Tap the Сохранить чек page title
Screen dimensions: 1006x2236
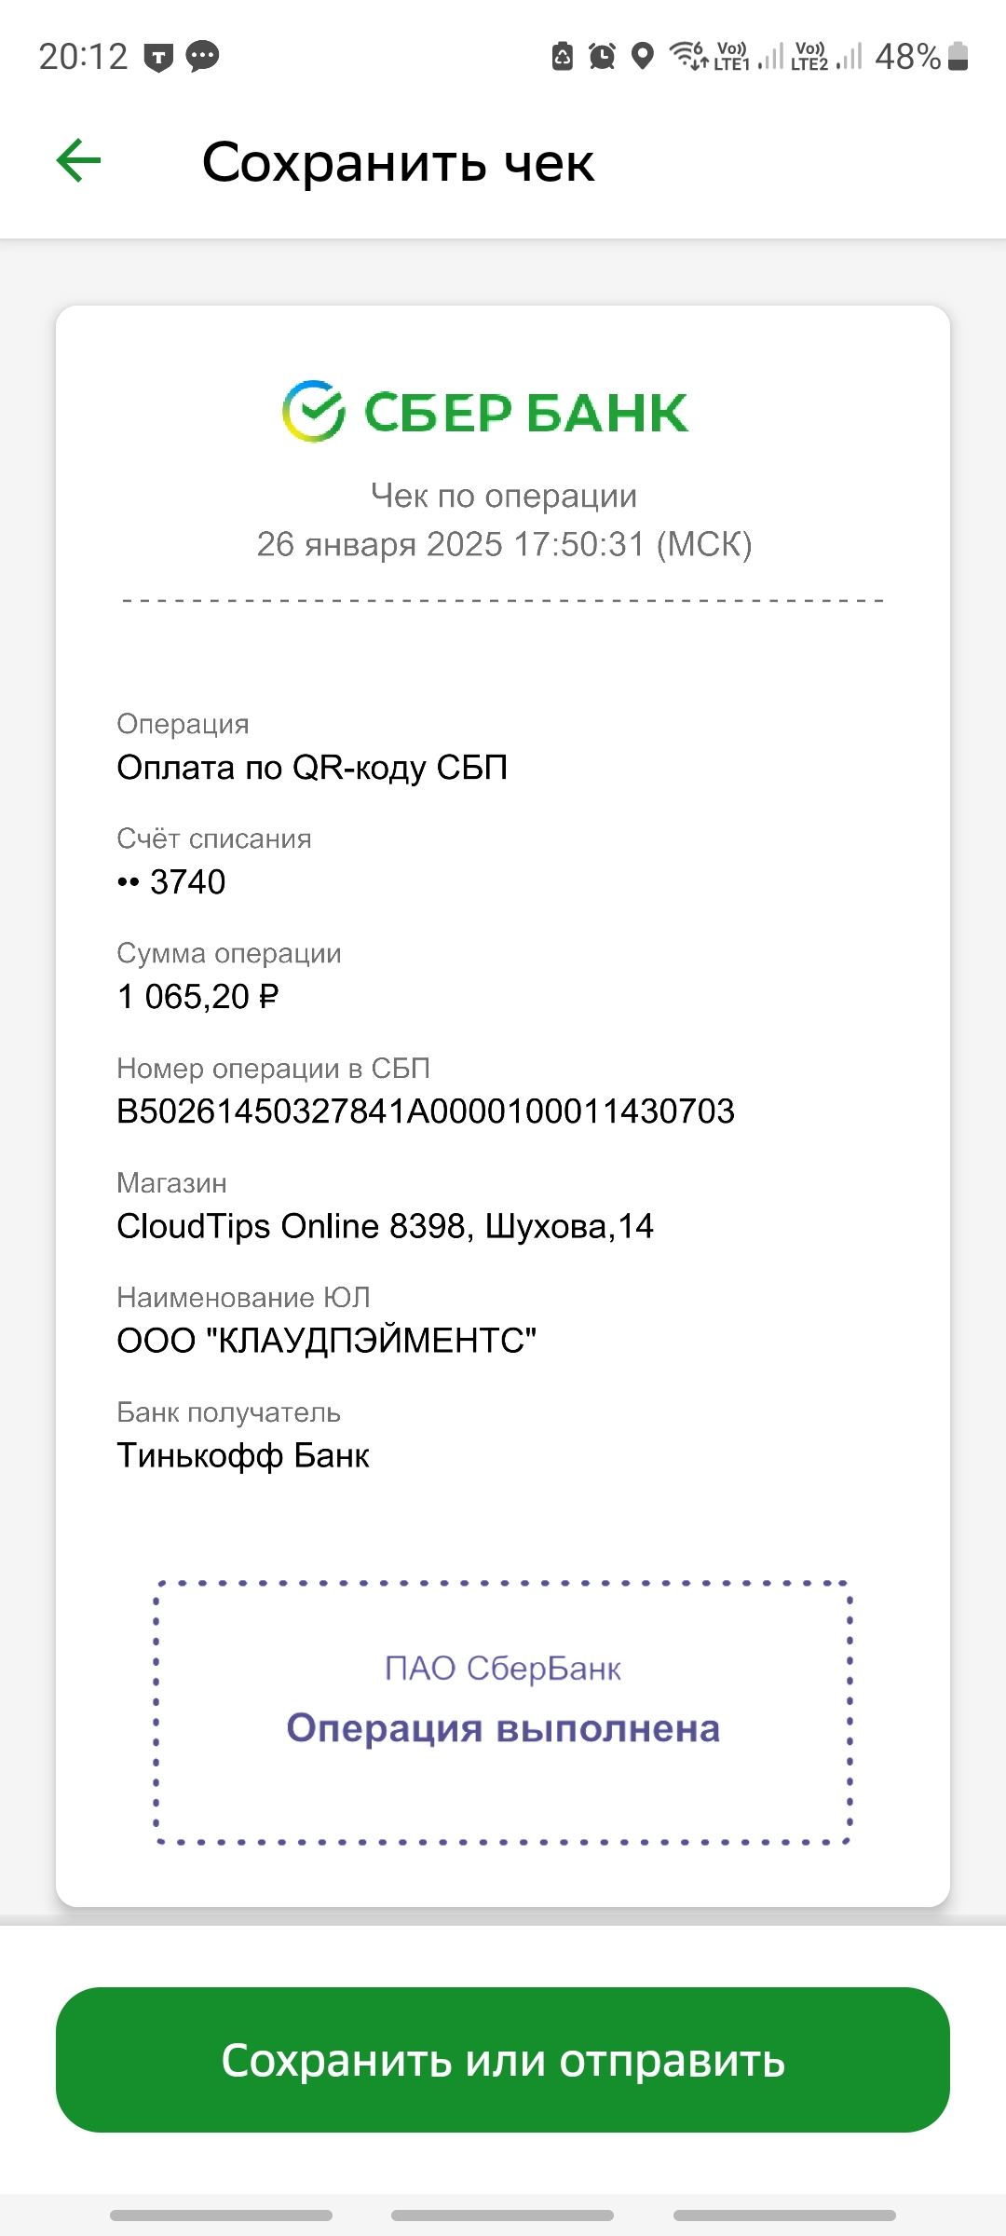398,163
